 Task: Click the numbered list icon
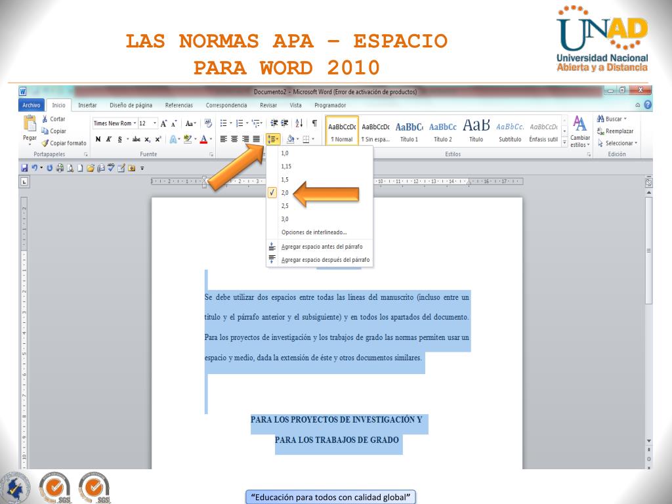click(240, 123)
